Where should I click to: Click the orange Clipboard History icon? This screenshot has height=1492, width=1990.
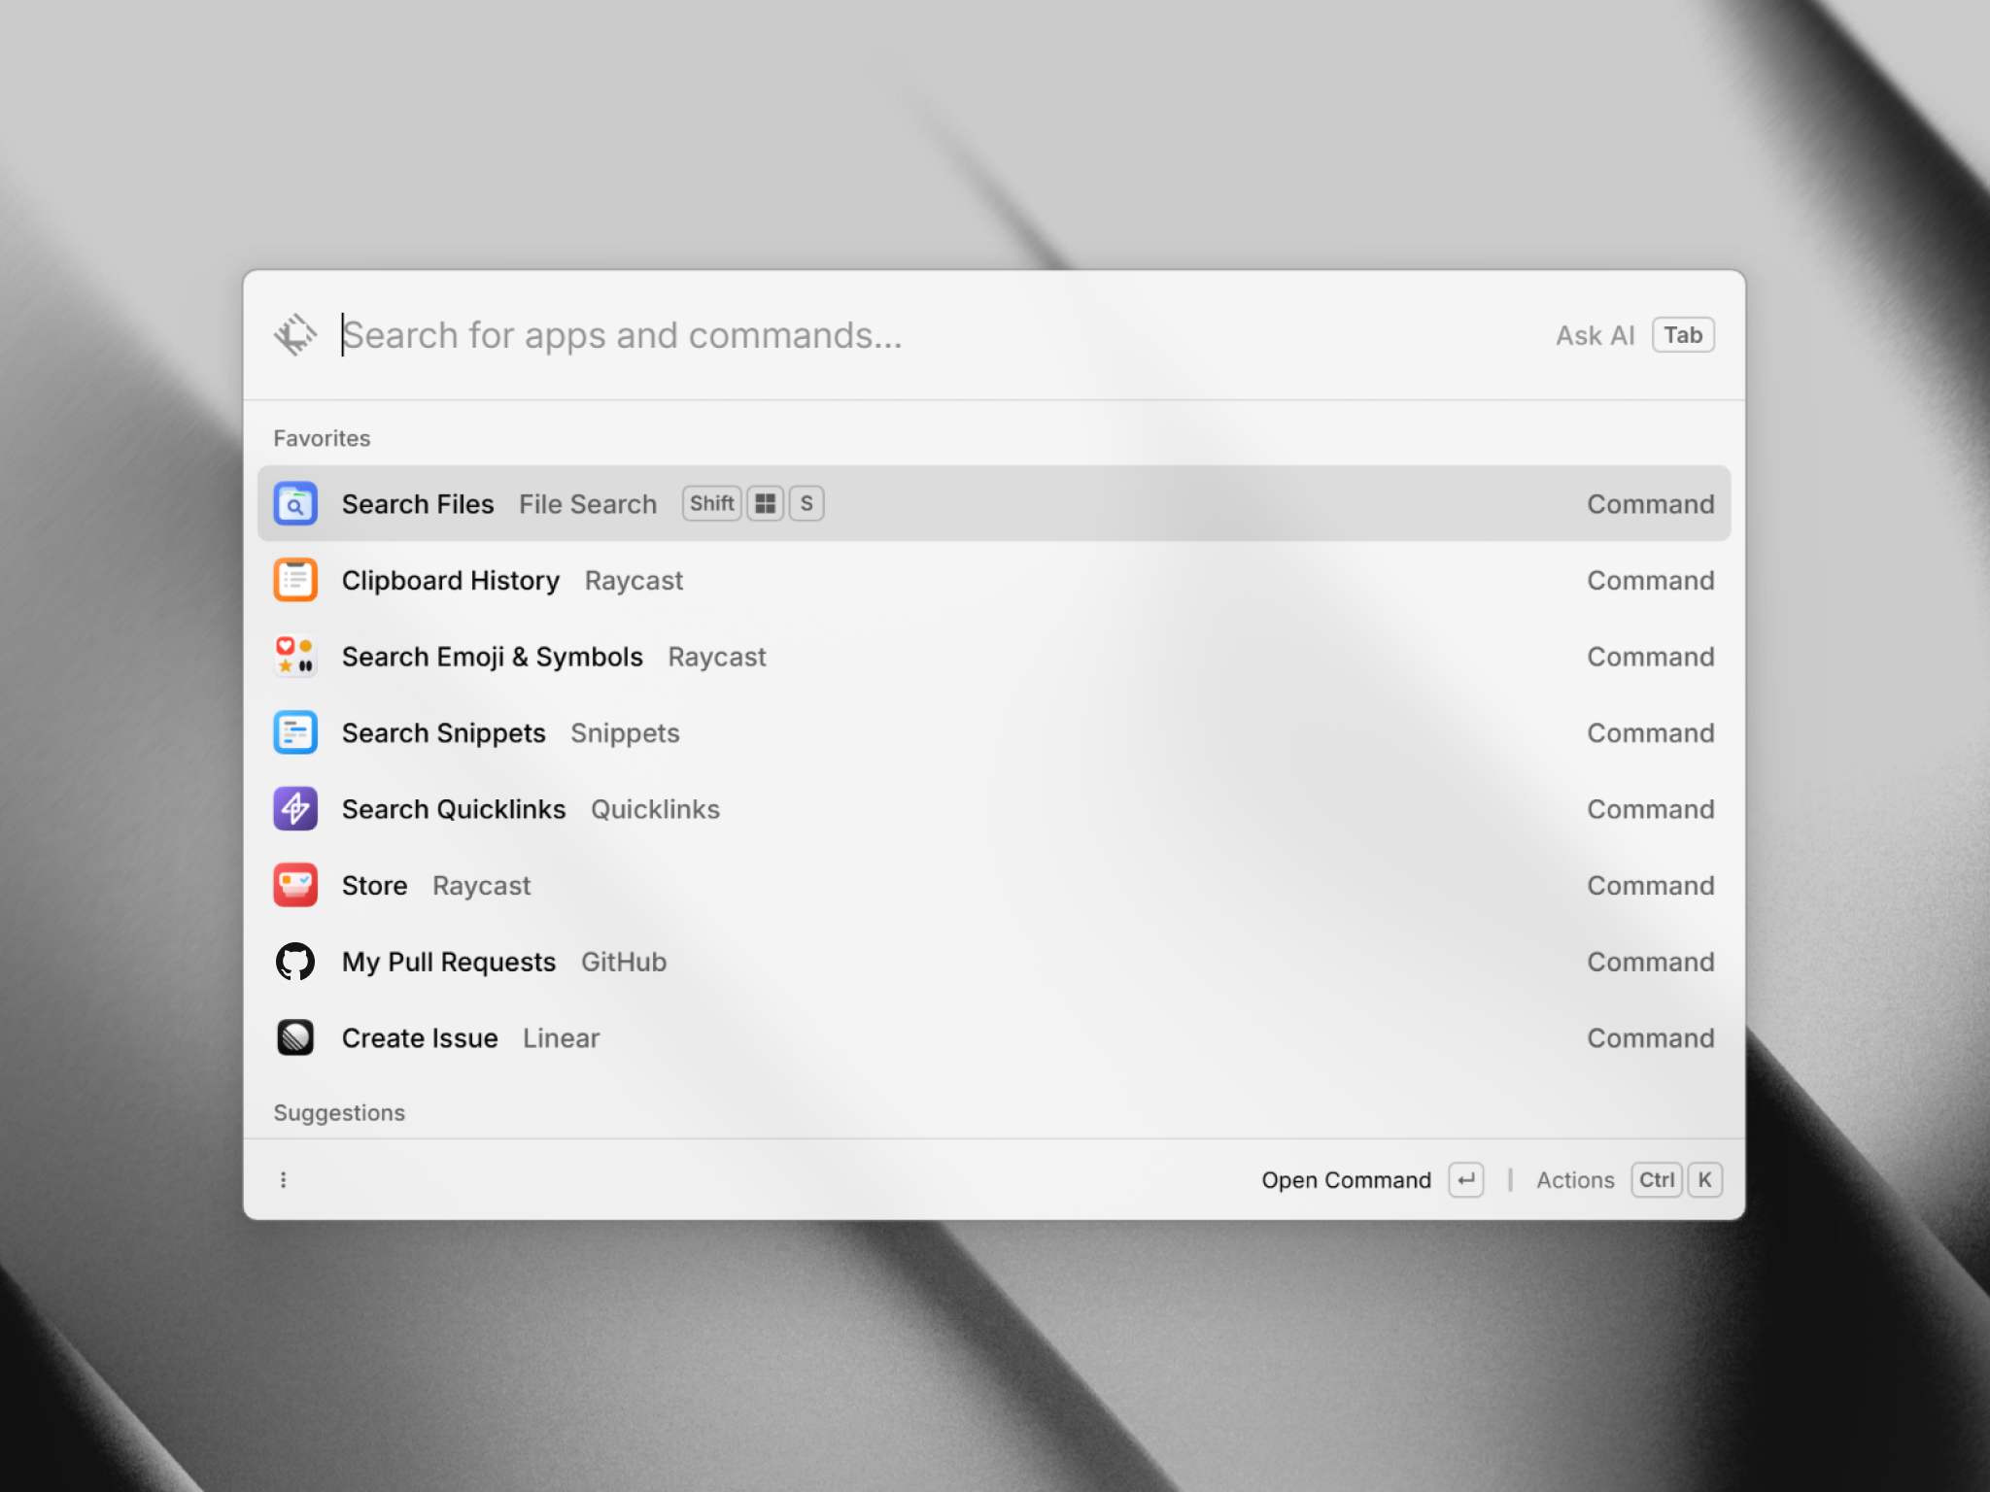[295, 580]
